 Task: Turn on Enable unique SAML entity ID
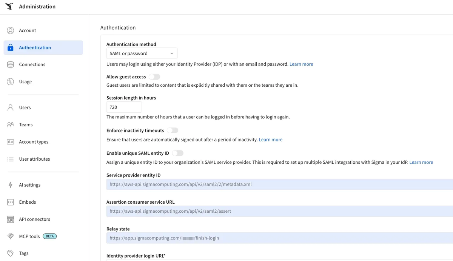point(177,153)
